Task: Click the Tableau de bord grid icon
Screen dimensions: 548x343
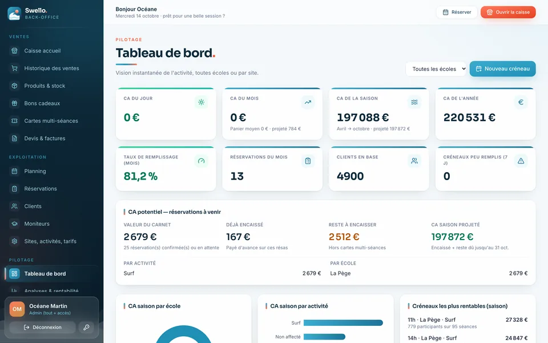Action: coord(14,274)
